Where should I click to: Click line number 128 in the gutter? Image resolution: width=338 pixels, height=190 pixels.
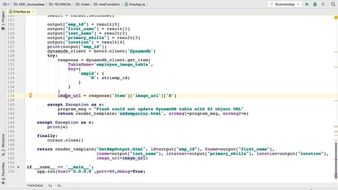11,51
